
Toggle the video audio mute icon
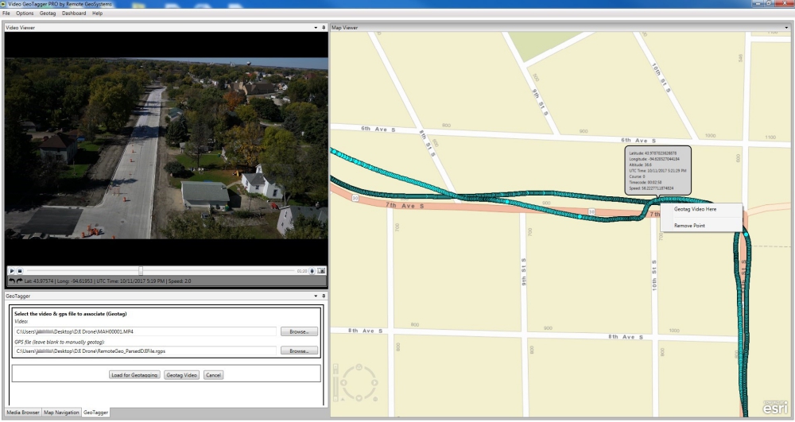click(312, 271)
